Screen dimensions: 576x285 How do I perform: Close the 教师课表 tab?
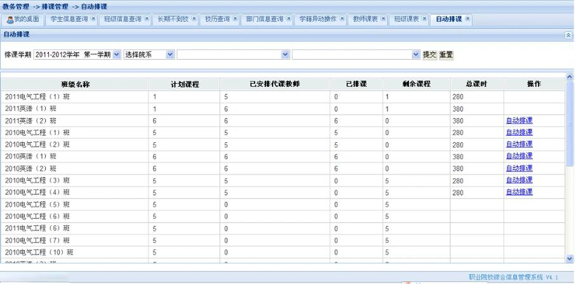383,18
